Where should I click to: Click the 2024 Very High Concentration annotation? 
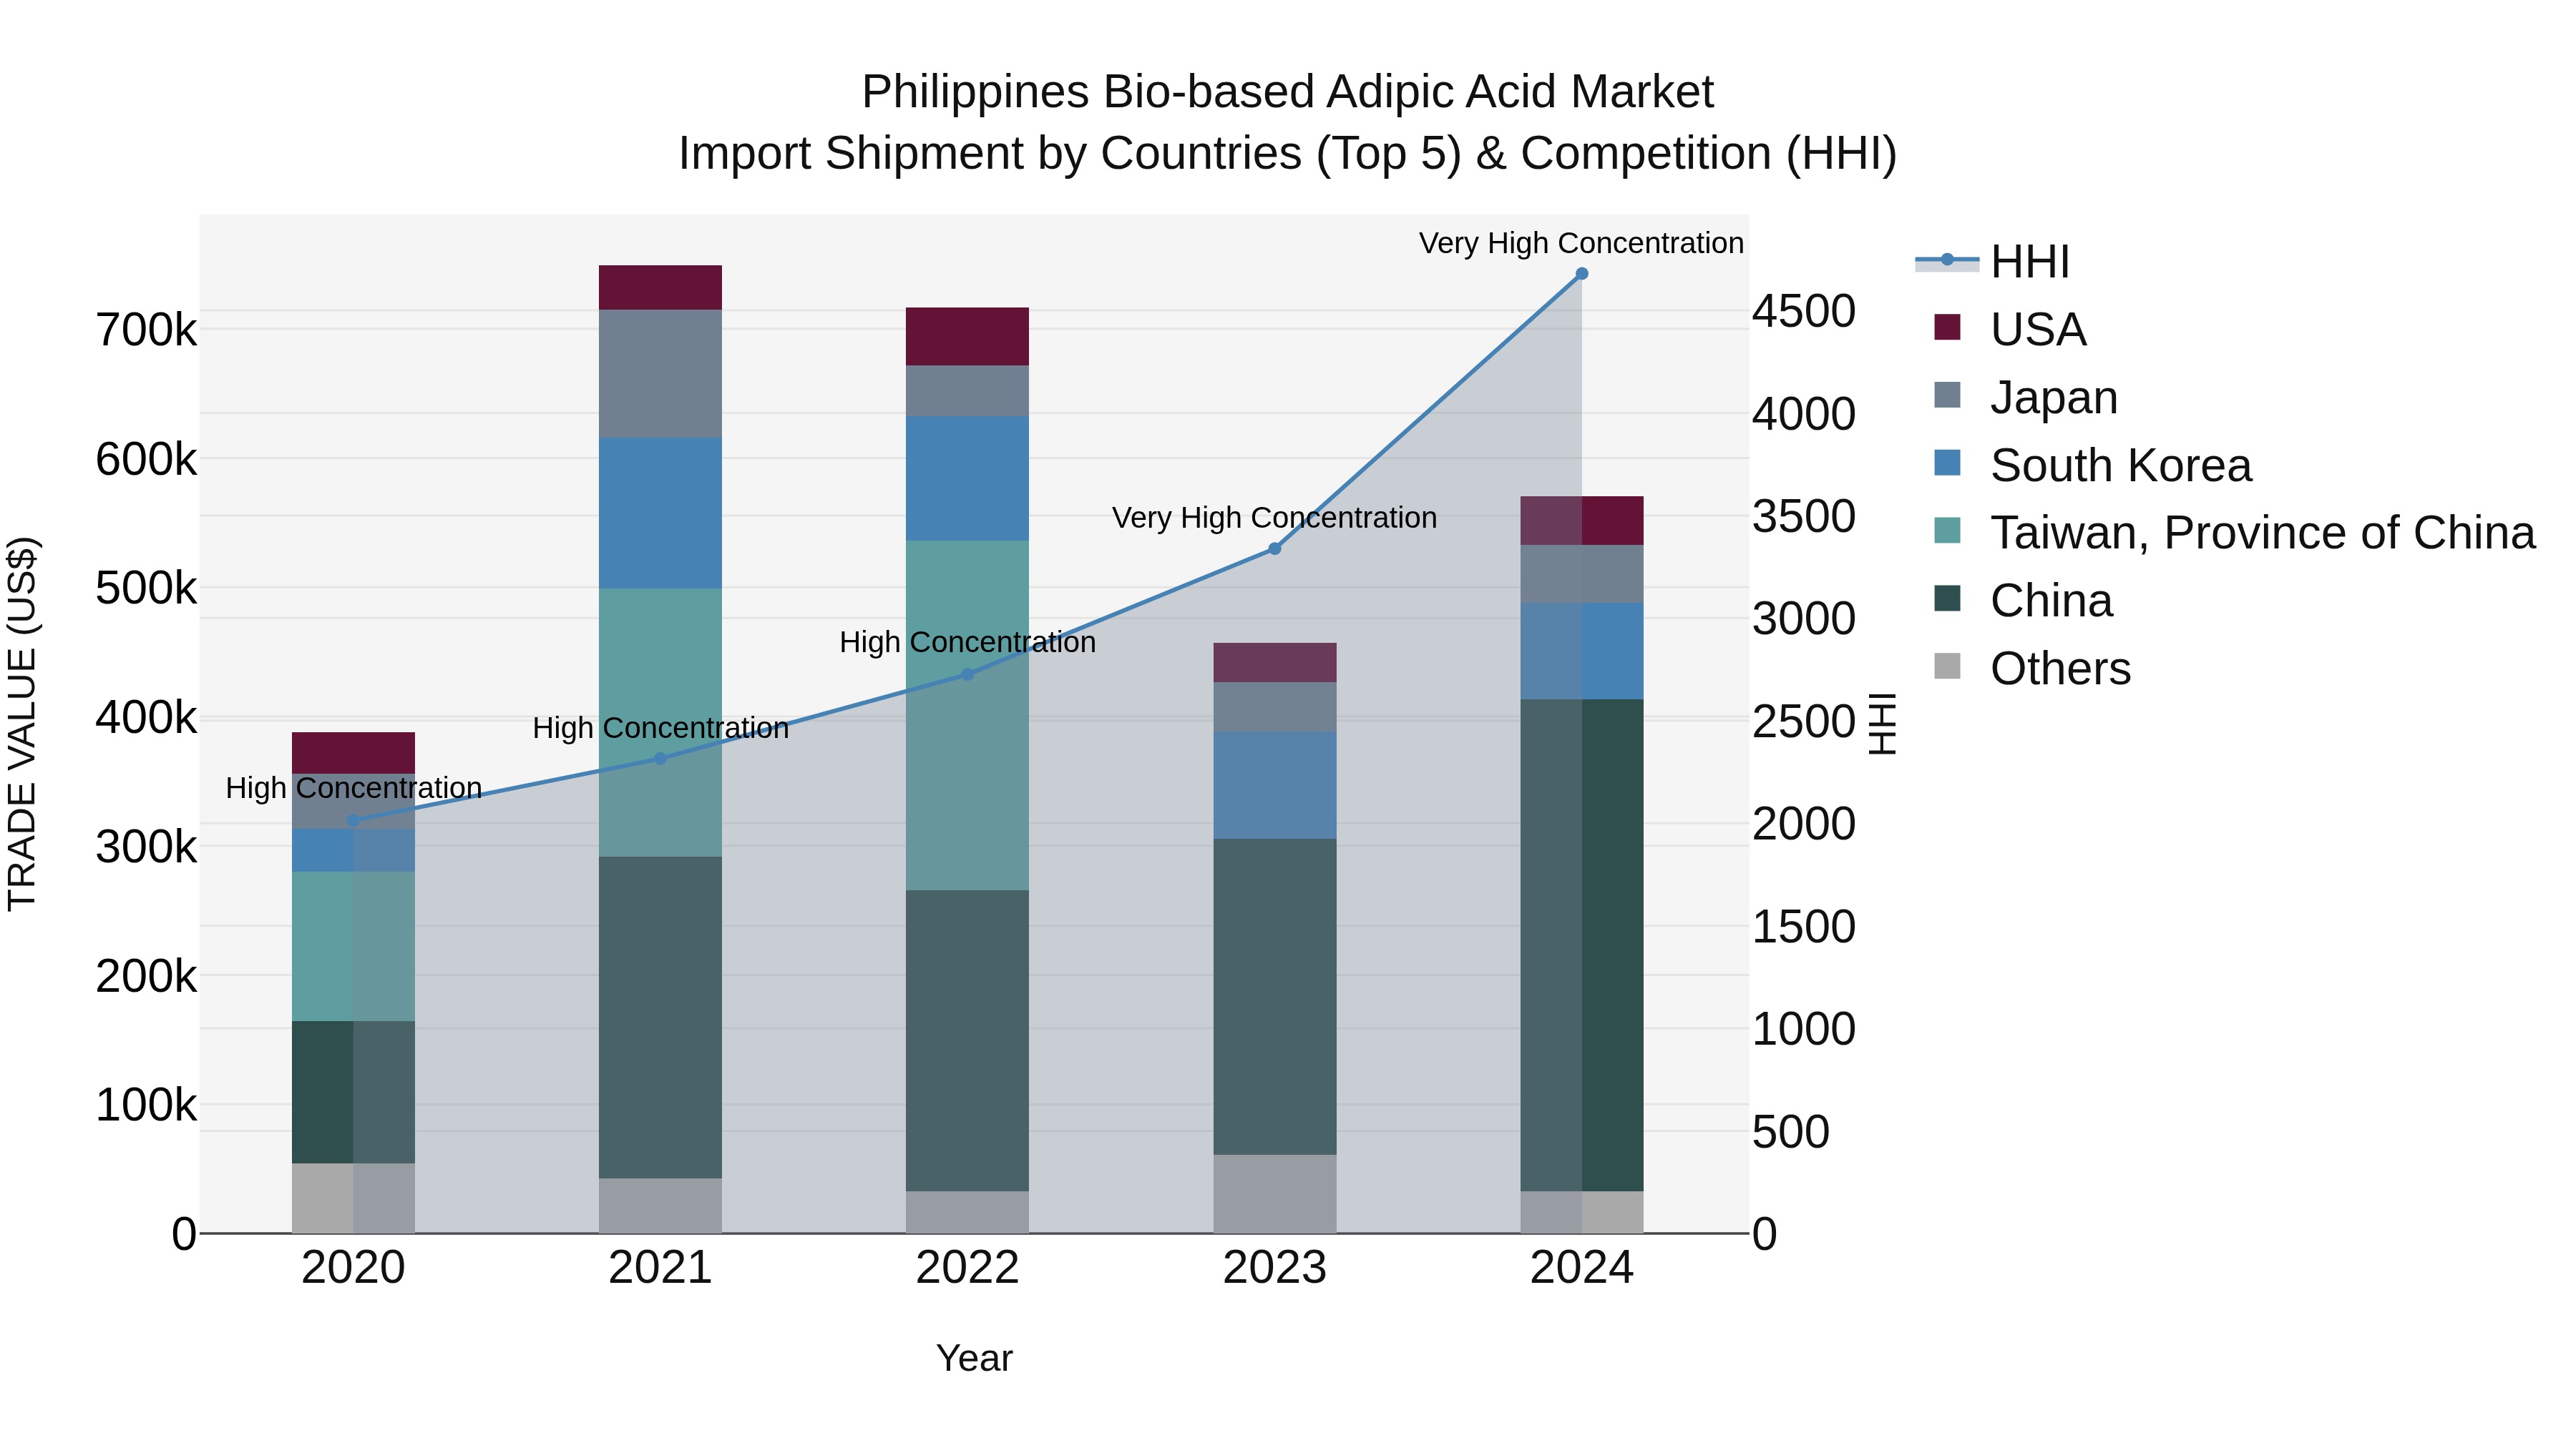[1582, 243]
